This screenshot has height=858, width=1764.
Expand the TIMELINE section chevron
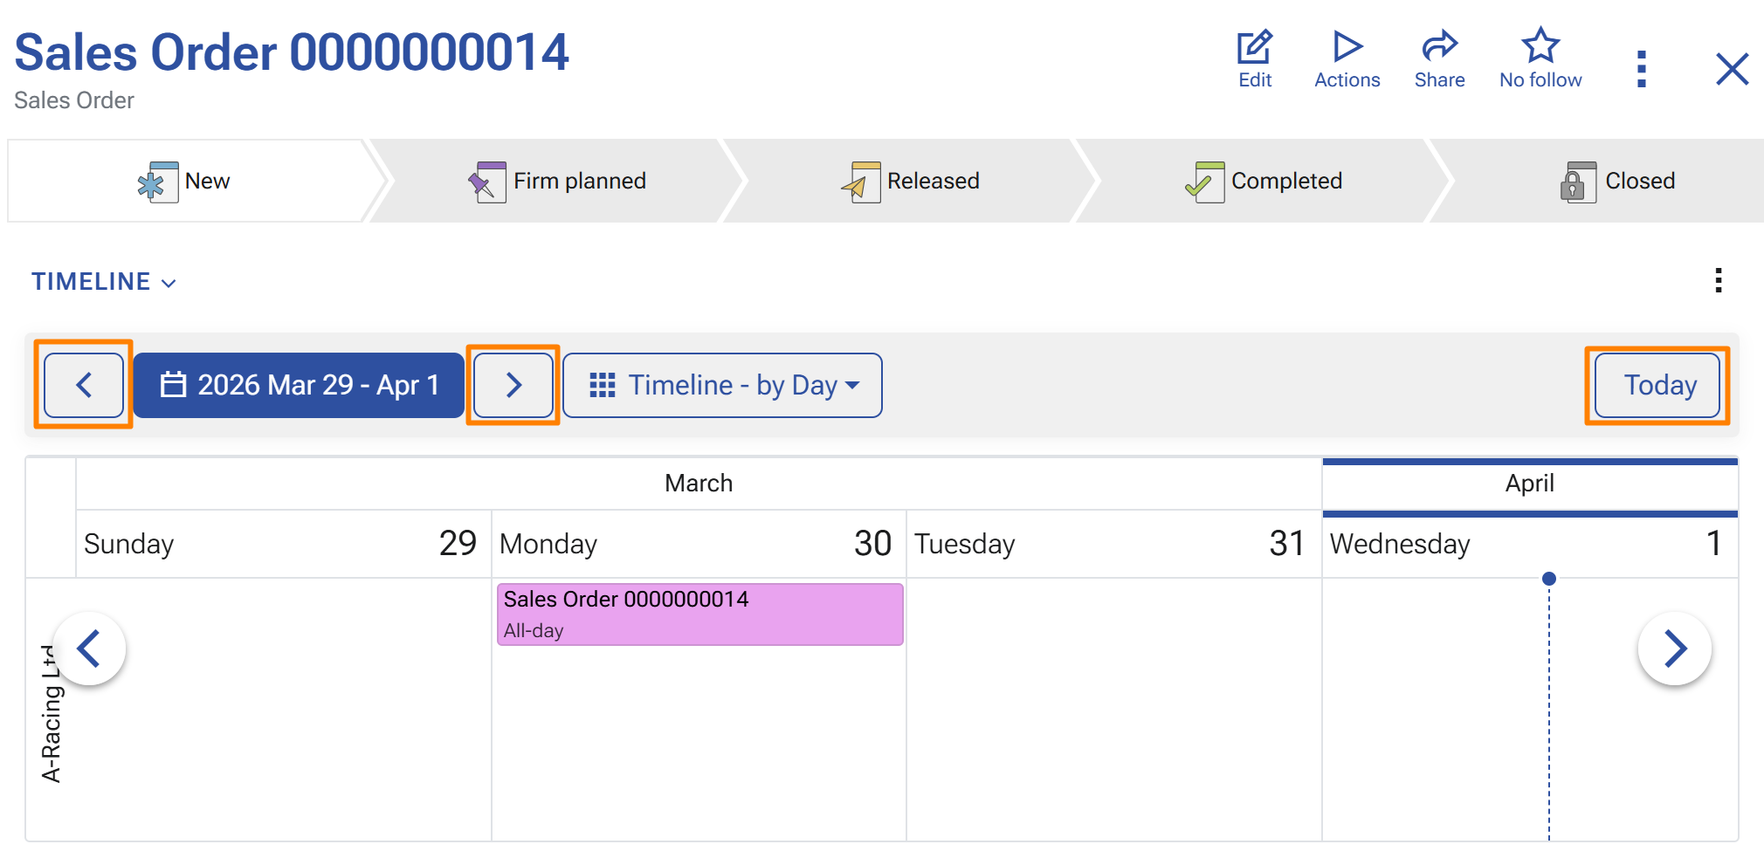click(168, 283)
